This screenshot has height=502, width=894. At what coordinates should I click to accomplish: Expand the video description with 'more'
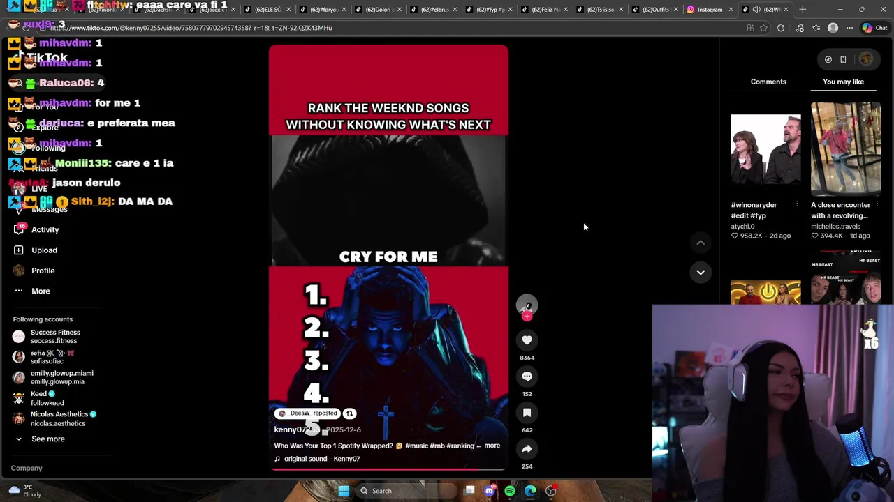pos(492,446)
